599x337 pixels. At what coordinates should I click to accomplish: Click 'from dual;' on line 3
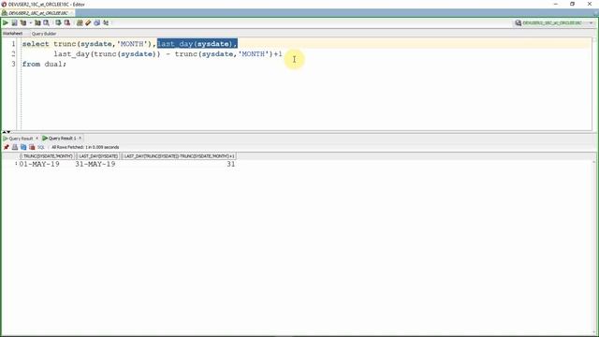point(44,65)
